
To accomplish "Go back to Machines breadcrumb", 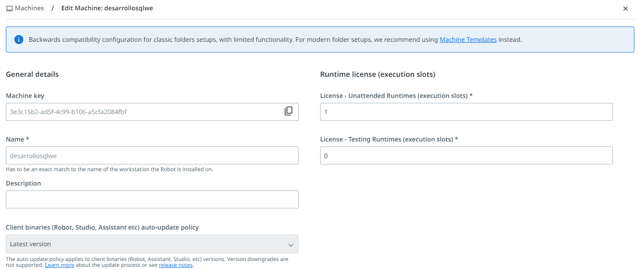I will pos(29,9).
